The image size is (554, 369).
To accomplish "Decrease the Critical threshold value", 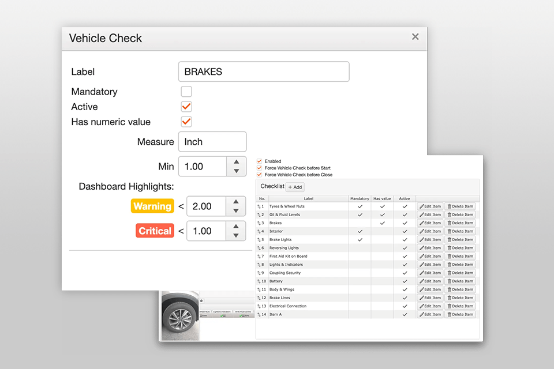I will (x=236, y=235).
